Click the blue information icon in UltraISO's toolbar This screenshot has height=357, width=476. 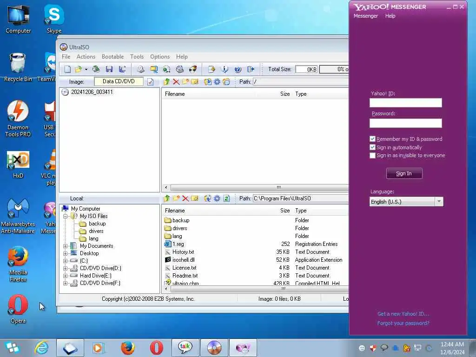(x=225, y=69)
